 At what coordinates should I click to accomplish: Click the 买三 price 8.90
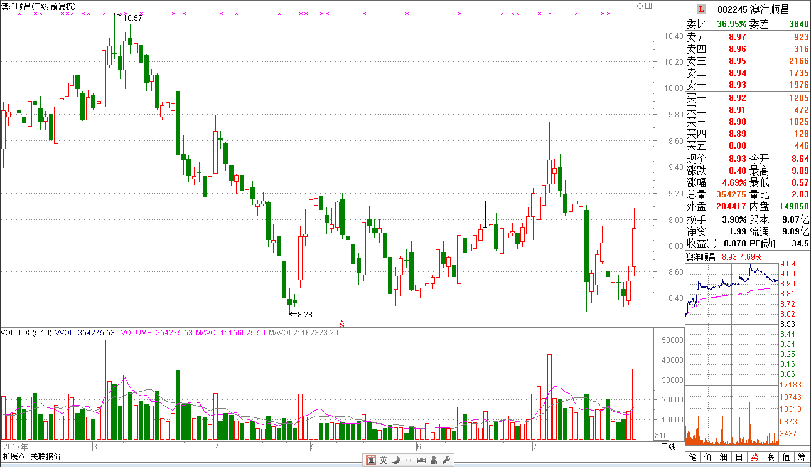click(x=738, y=122)
